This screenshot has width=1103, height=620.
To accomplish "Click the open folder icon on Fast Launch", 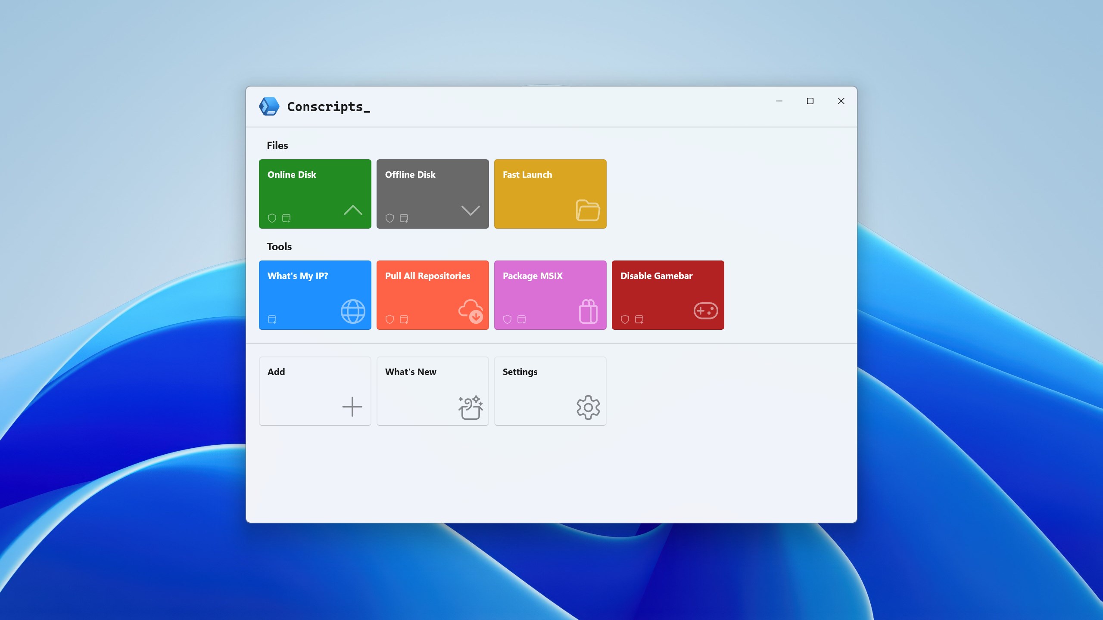I will click(588, 210).
